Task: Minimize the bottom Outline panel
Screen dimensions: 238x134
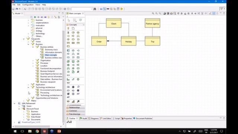Action: click(x=221, y=118)
